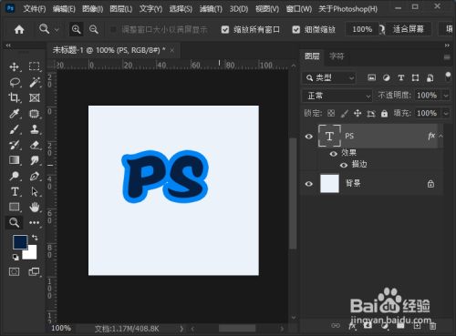Select the Eyedropper tool
The width and height of the screenshot is (456, 336).
click(14, 114)
